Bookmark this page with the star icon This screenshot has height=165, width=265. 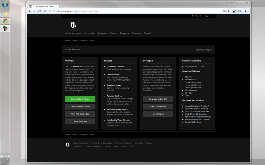pos(45,11)
